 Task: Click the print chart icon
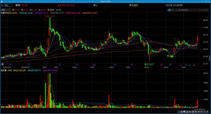tap(187, 112)
